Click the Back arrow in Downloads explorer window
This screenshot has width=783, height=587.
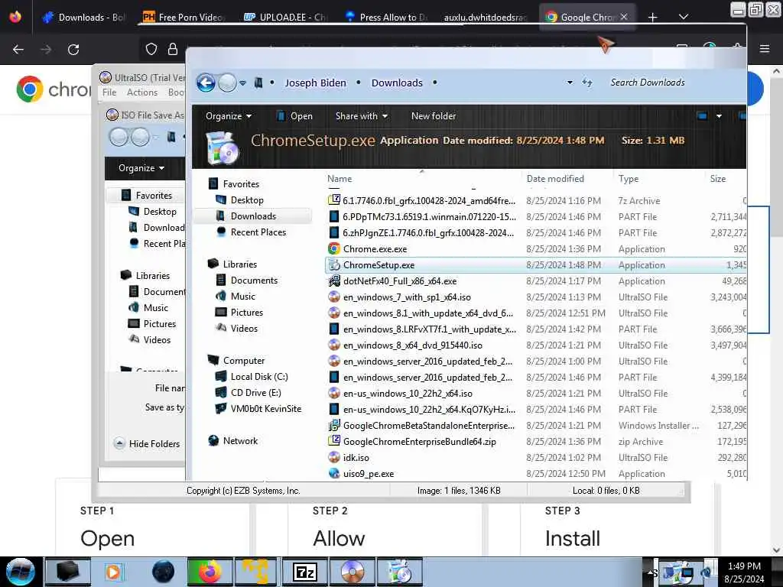click(206, 83)
